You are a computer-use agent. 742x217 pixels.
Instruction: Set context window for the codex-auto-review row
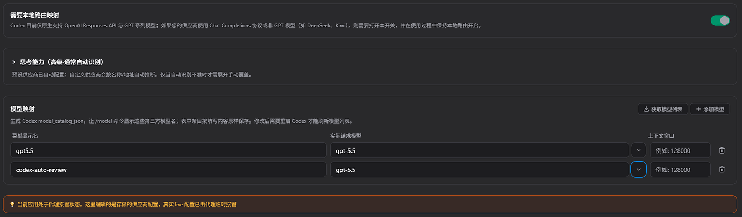680,170
